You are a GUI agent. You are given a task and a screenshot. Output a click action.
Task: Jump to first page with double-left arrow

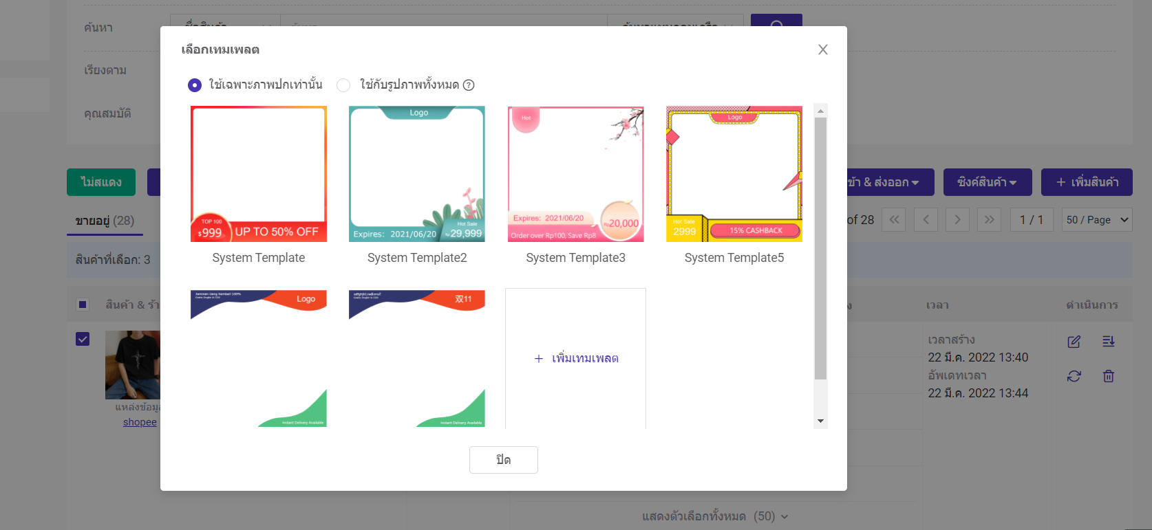(893, 220)
